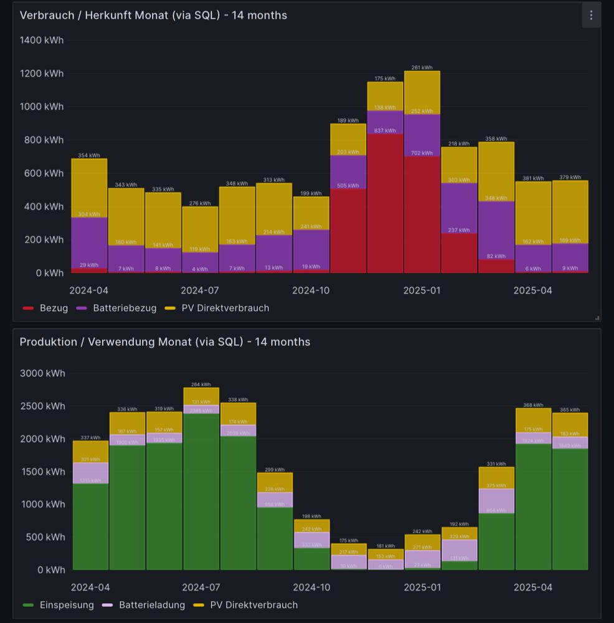Click the '199 kWh' value label
Screen dimensions: 614x623
311,194
